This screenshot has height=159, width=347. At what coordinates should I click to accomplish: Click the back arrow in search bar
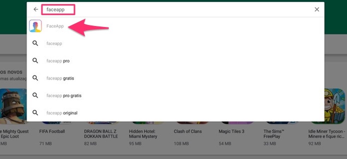point(35,10)
